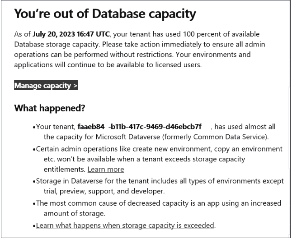Click the bold tenant ID text
The image size is (292, 239).
pyautogui.click(x=139, y=127)
